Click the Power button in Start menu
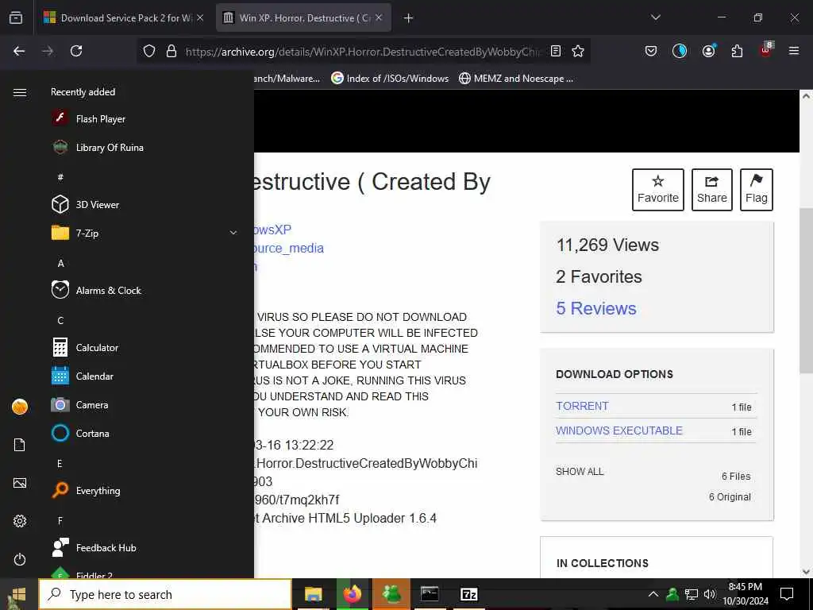This screenshot has height=610, width=813. (20, 559)
